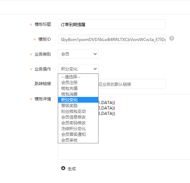Choose 晋级奖励 option
Image resolution: width=190 pixels, height=183 pixels.
point(78,106)
